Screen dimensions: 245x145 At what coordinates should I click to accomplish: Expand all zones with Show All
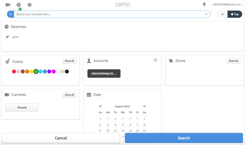click(x=233, y=61)
